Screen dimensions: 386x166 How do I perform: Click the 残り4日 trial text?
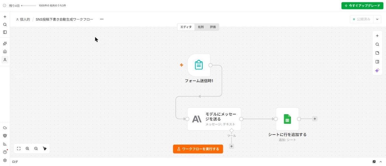point(14,6)
